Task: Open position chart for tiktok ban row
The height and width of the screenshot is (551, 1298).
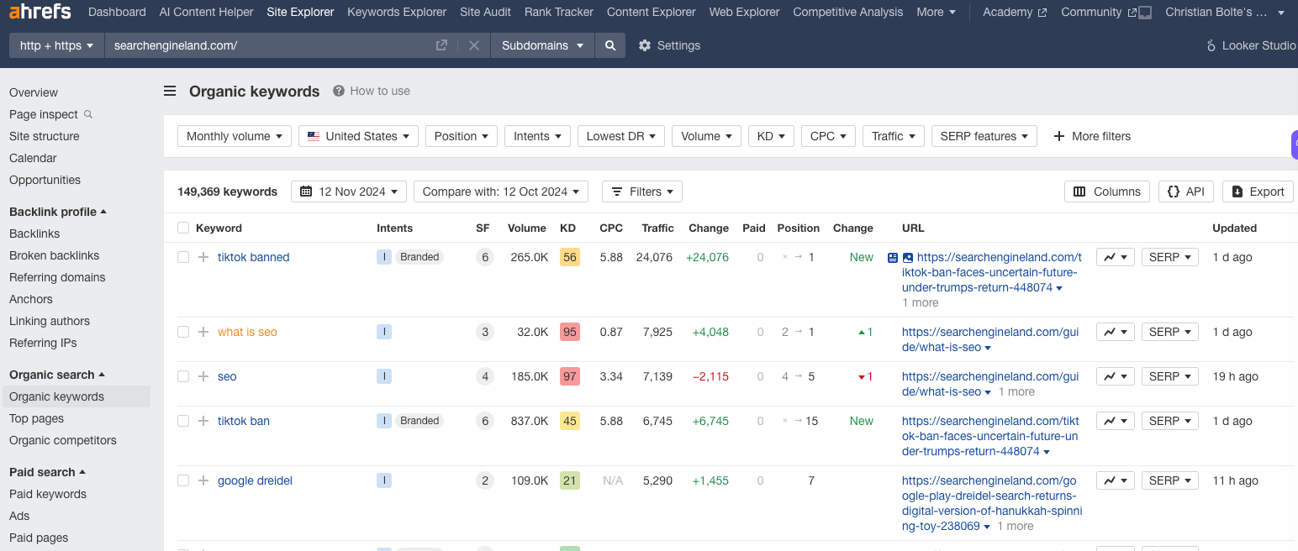Action: pos(1116,421)
